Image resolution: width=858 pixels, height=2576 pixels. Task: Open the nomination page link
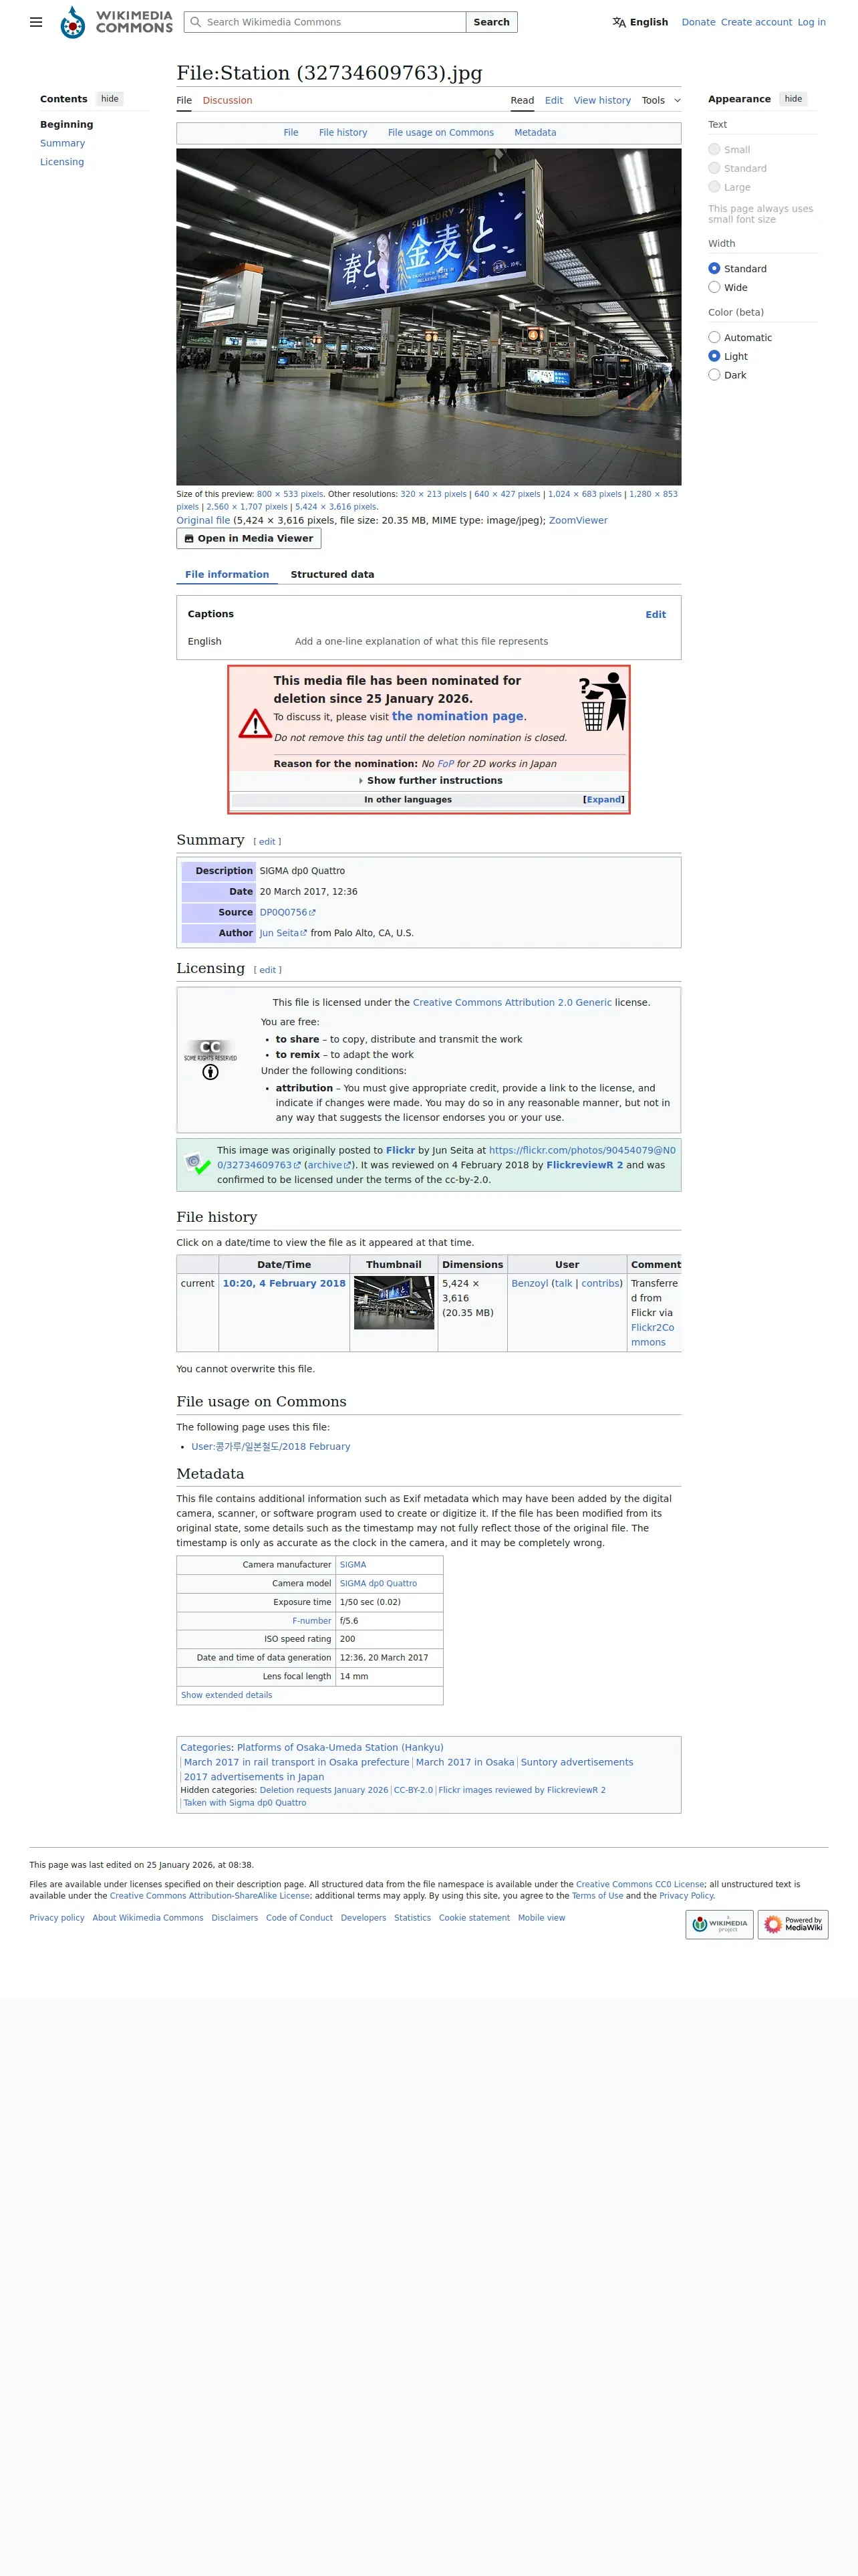pos(458,716)
